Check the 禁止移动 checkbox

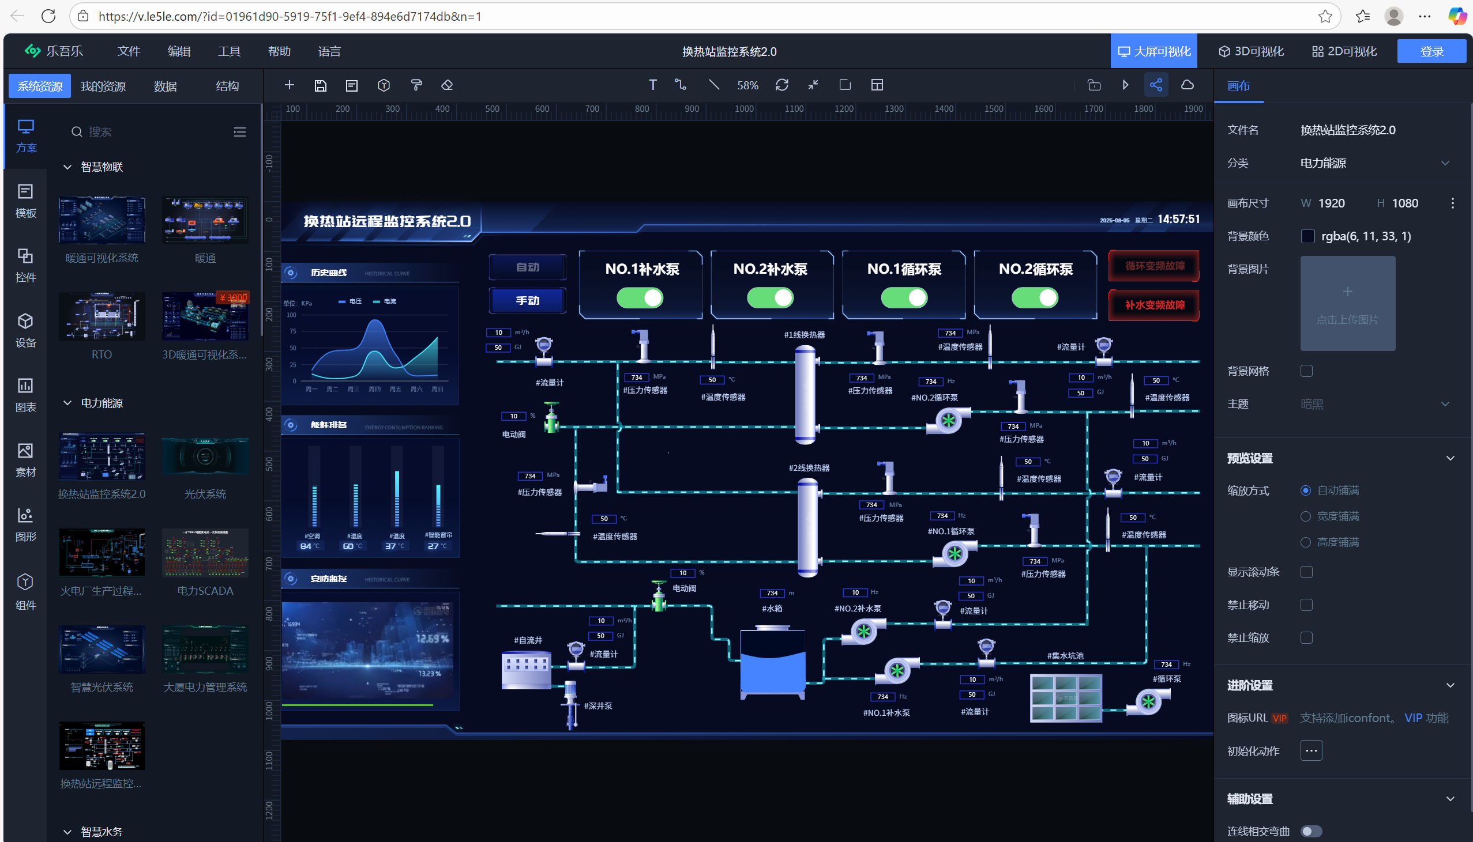1306,605
